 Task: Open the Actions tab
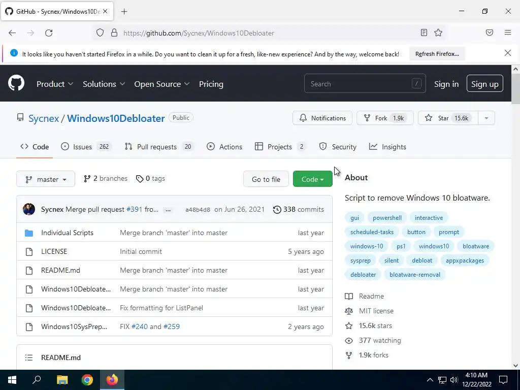click(x=224, y=147)
